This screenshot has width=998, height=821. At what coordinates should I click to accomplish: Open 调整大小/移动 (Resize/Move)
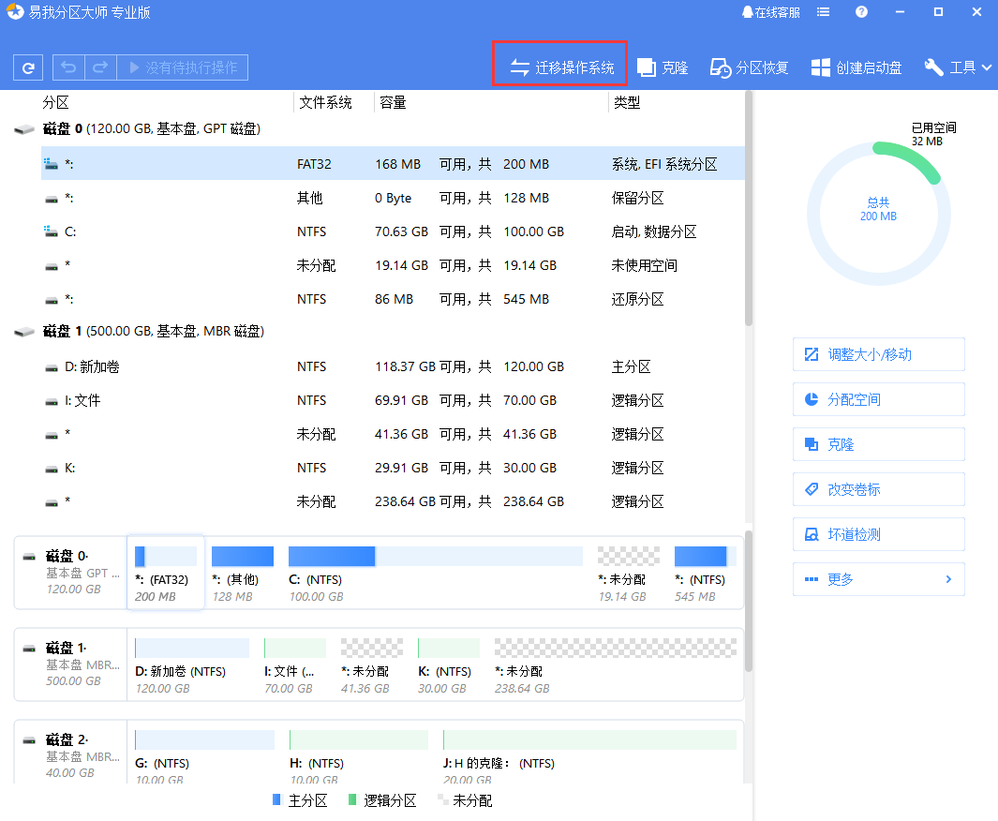click(878, 354)
